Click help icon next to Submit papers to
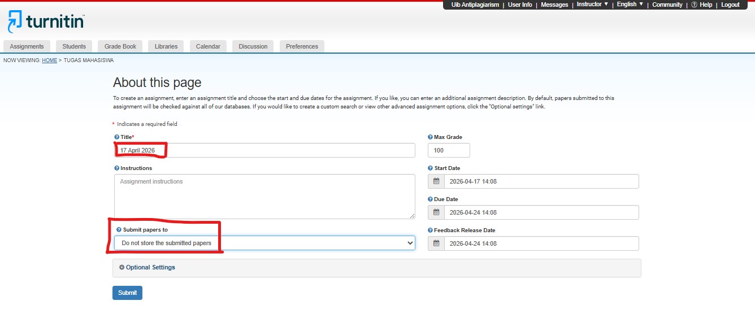The image size is (755, 331). 119,230
